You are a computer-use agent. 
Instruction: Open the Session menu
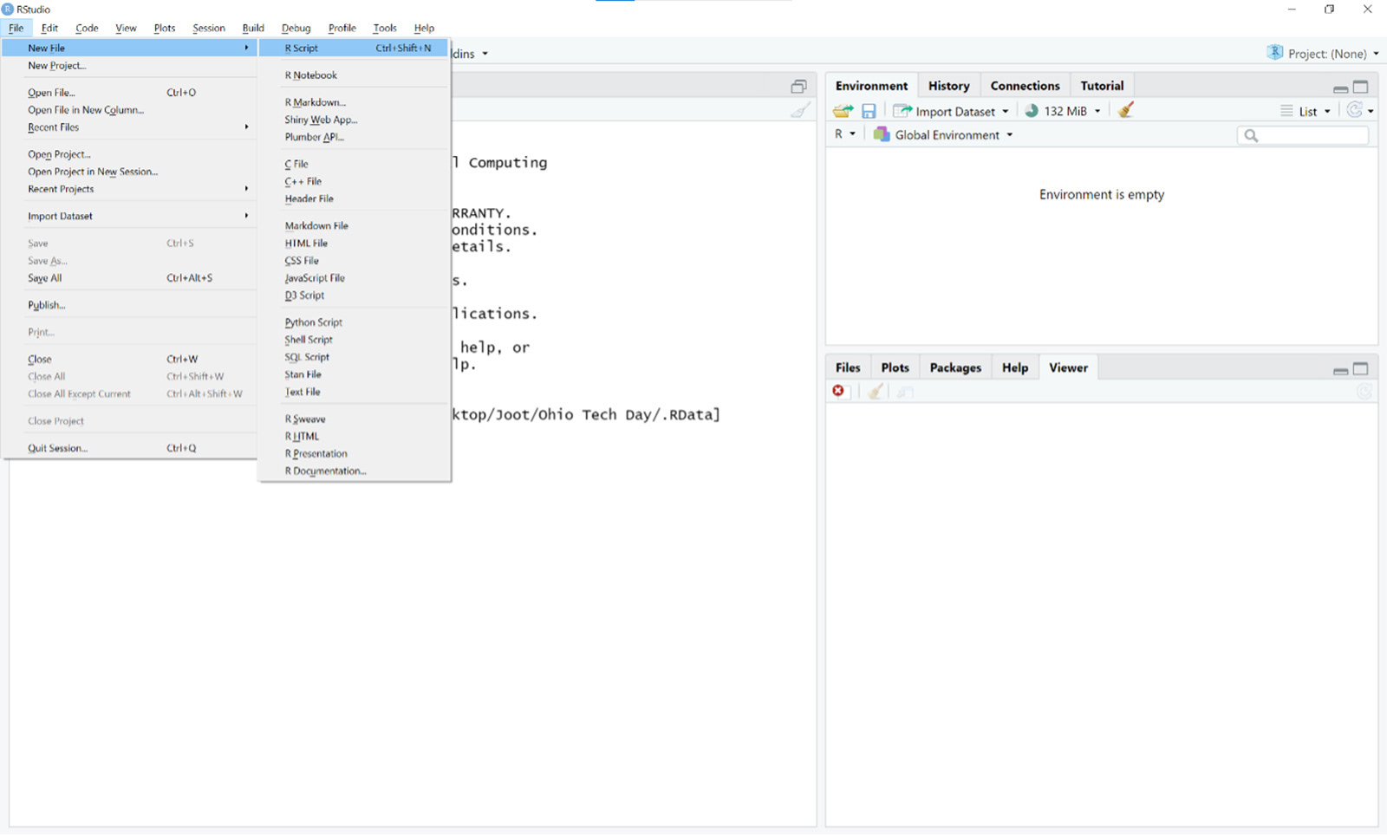[209, 28]
